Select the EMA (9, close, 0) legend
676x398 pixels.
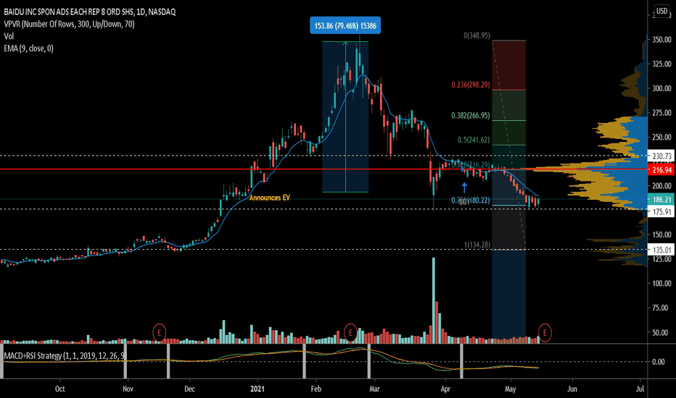pyautogui.click(x=28, y=48)
